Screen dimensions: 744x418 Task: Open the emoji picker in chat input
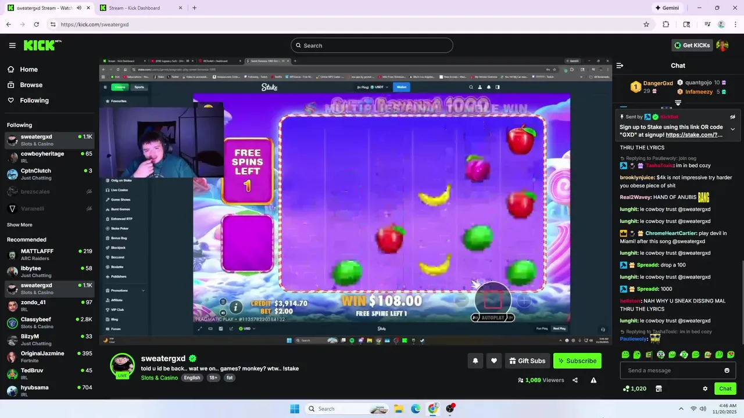click(x=727, y=370)
